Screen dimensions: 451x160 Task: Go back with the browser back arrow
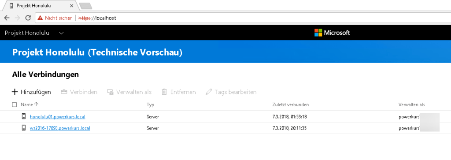[7, 18]
